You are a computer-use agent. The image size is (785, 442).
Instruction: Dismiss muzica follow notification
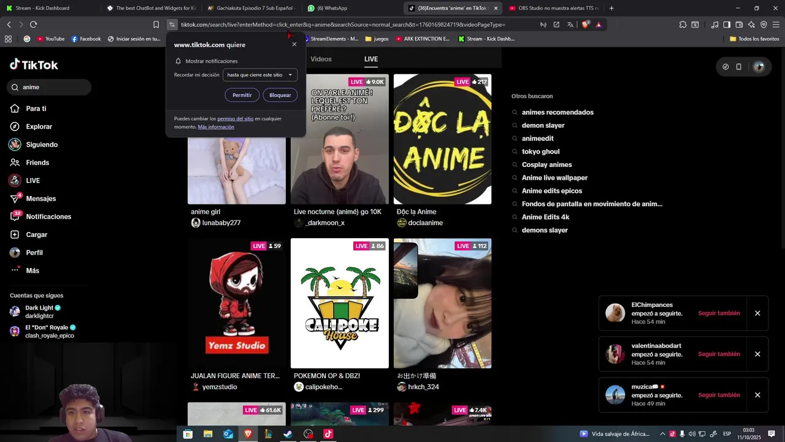757,395
